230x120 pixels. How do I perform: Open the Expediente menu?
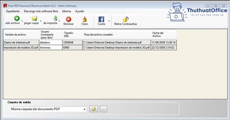[13, 11]
